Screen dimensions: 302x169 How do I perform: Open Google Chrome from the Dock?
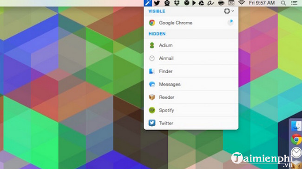tap(296, 139)
